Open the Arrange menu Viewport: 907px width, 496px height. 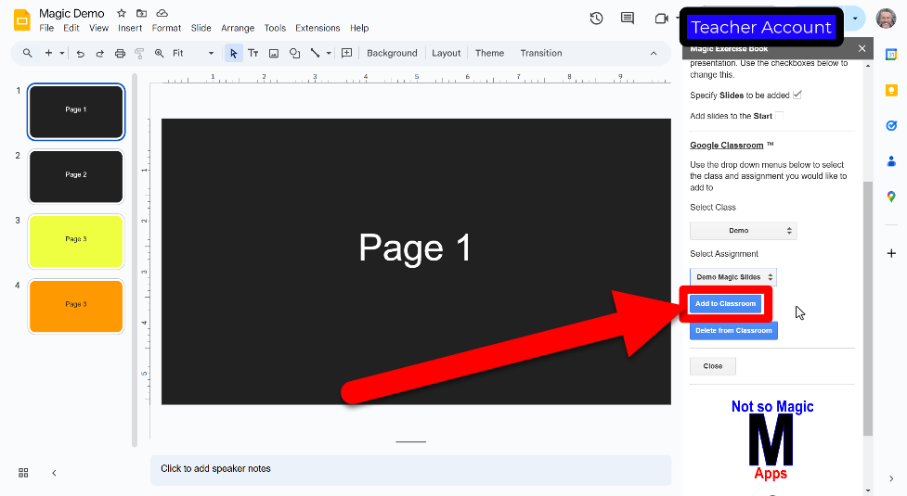tap(238, 28)
